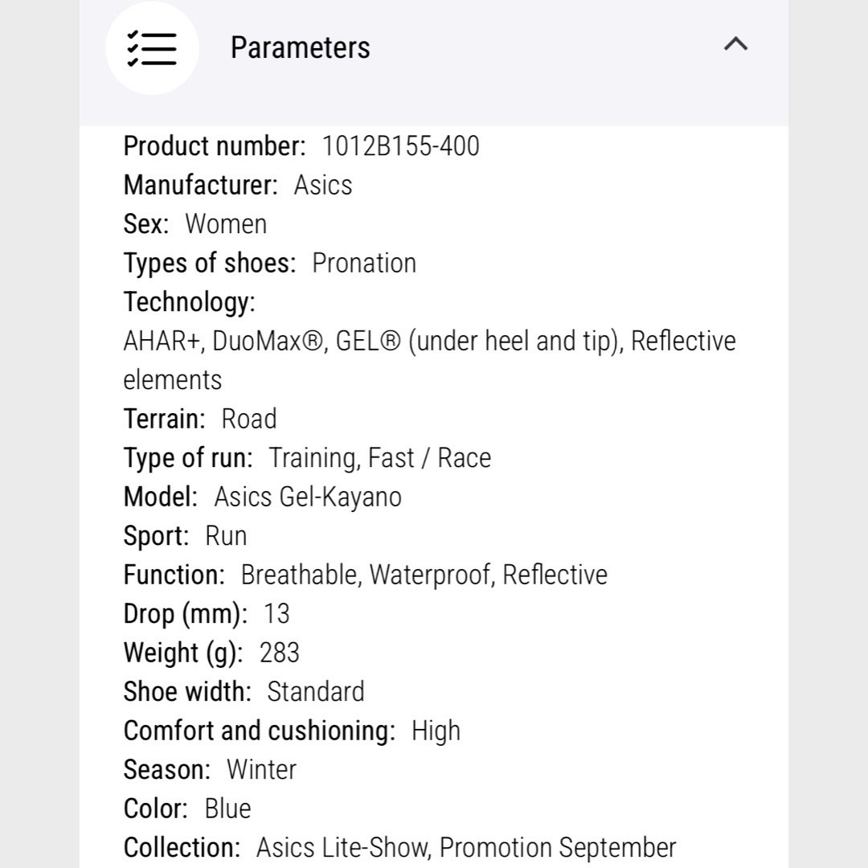
Task: Click the Road terrain value
Action: [248, 419]
